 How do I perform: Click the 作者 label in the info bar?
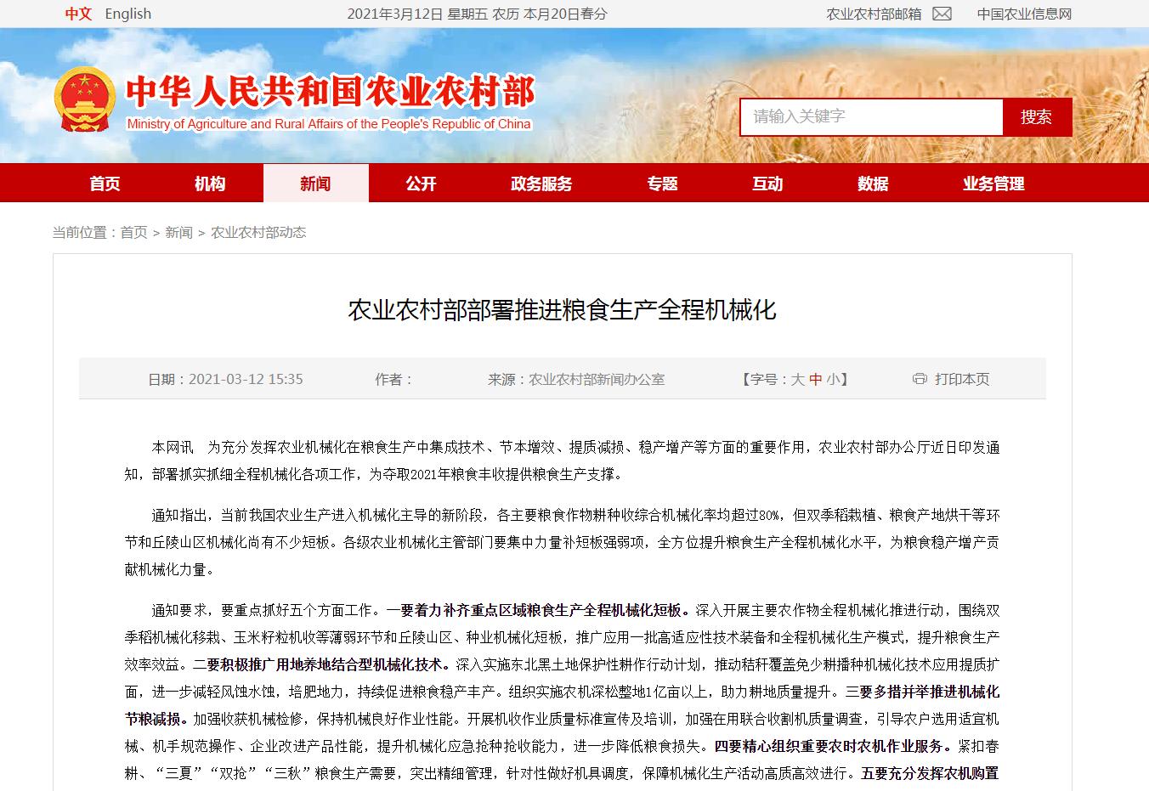[x=393, y=379]
